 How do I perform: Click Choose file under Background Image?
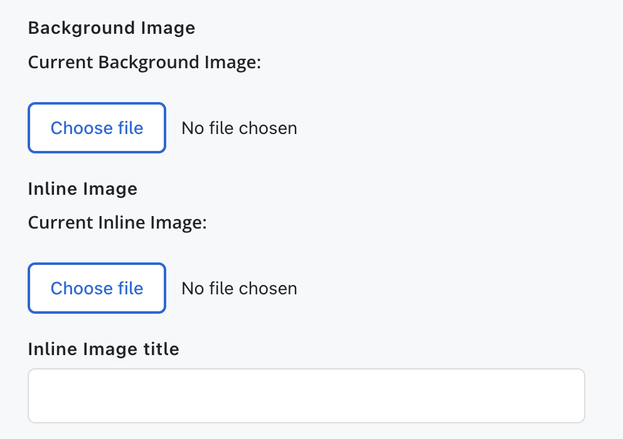pos(97,128)
